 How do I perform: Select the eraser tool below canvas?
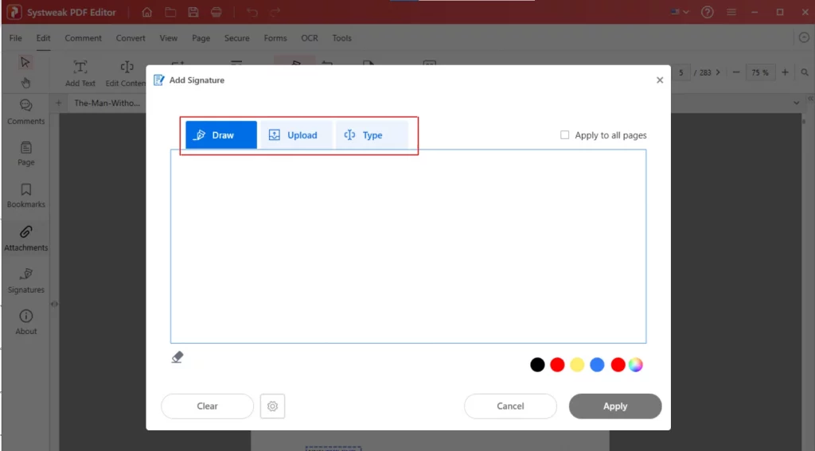(x=177, y=357)
